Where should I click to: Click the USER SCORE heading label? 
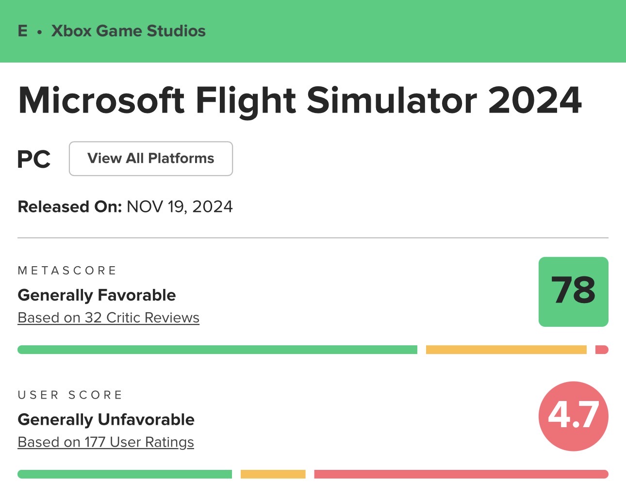tap(70, 395)
